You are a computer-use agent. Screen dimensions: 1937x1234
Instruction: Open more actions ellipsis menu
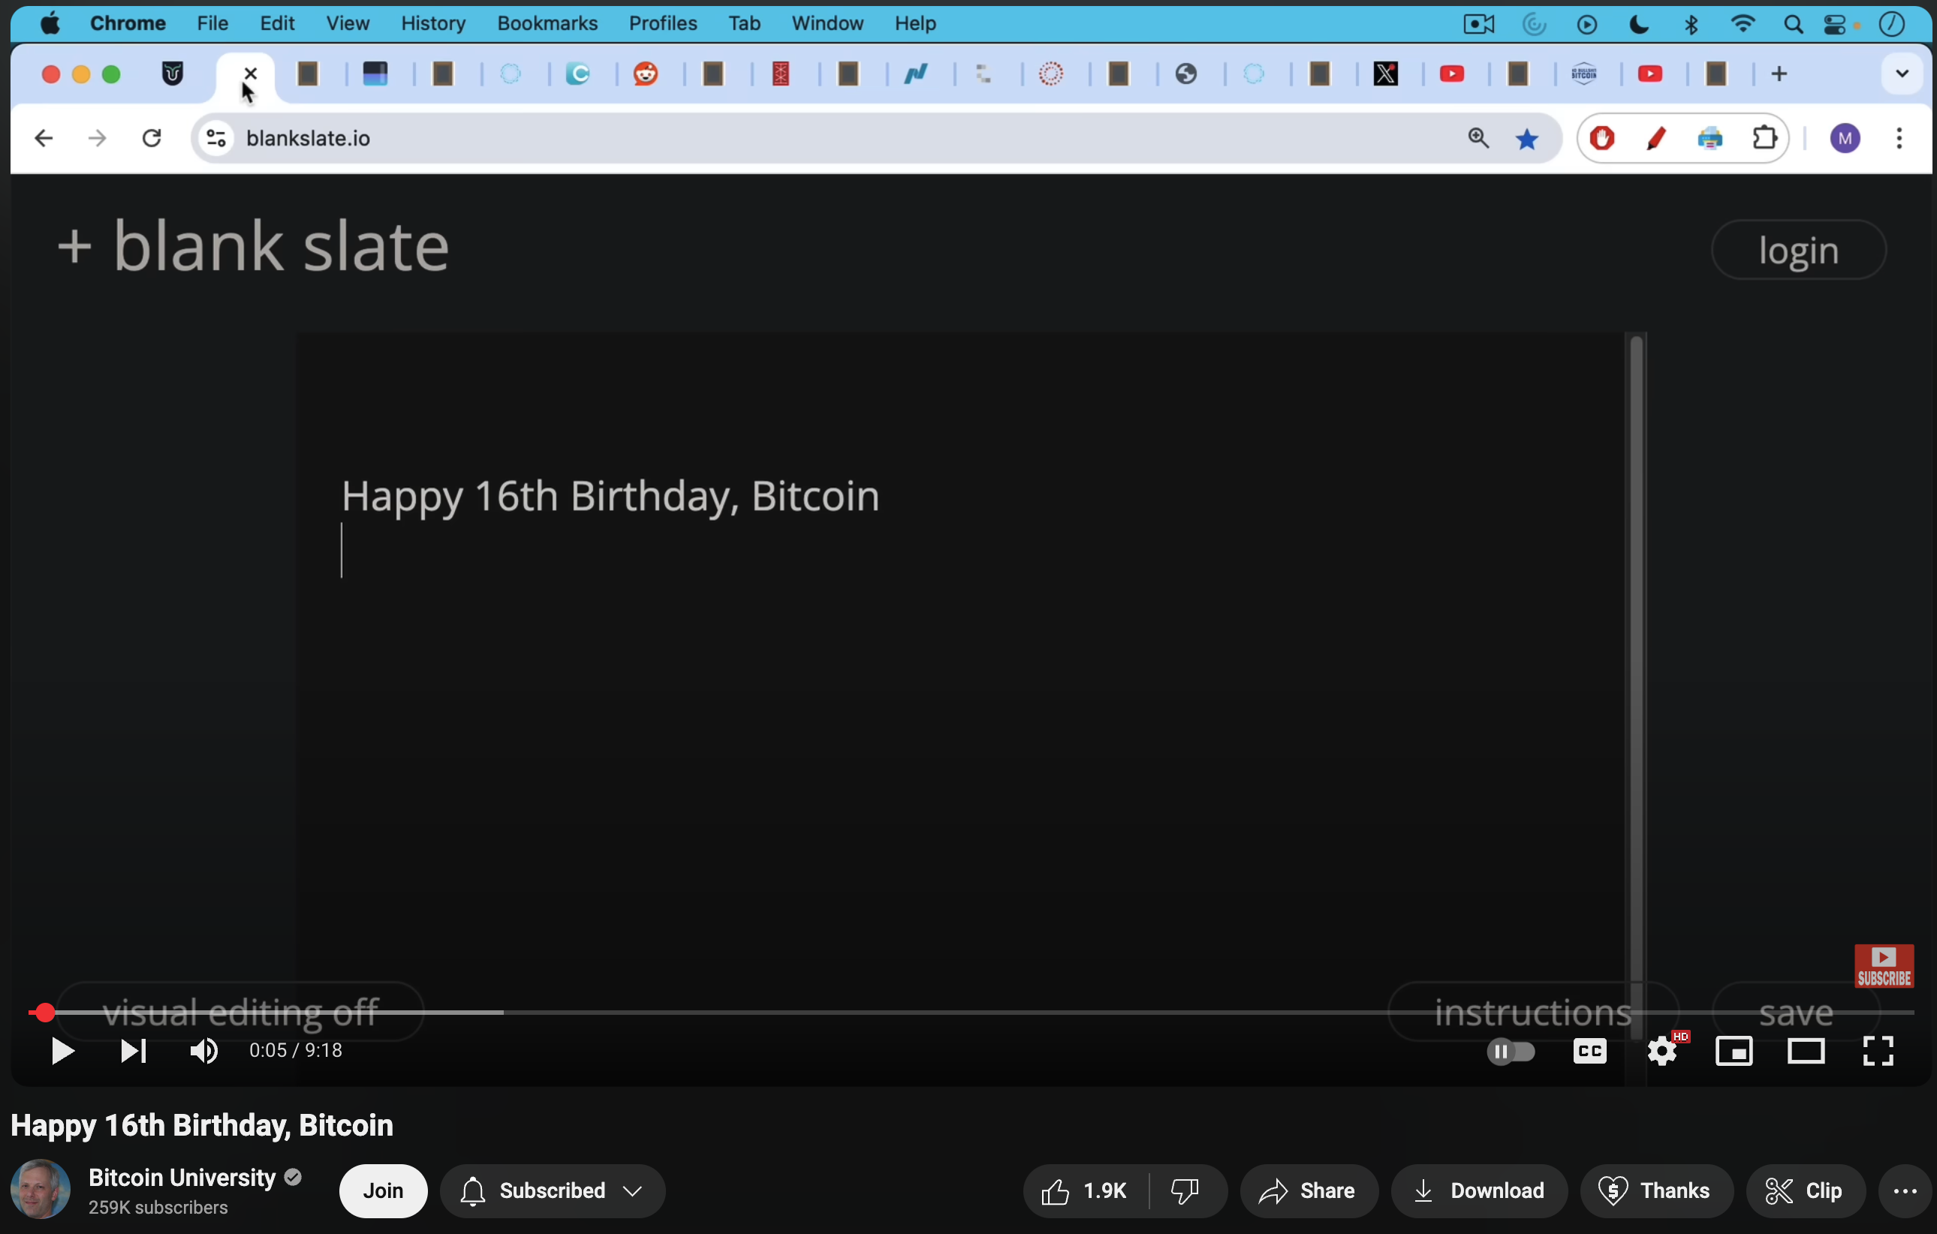click(x=1904, y=1190)
